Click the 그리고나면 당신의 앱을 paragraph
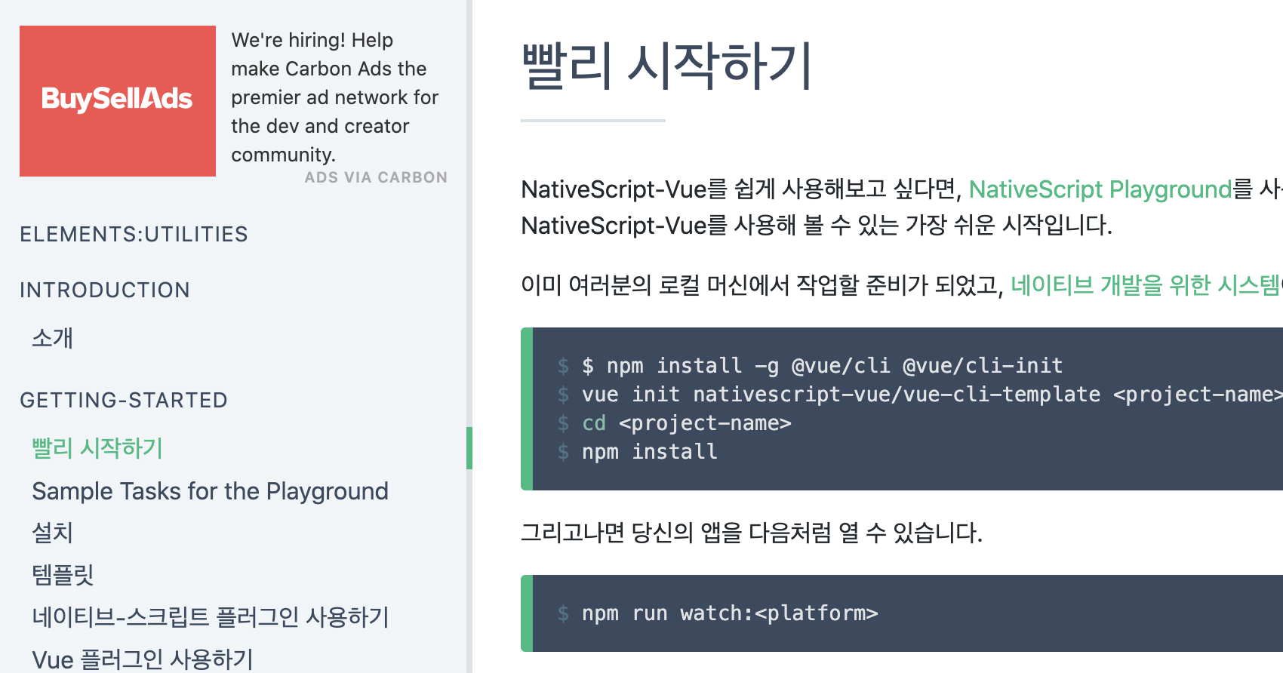This screenshot has height=673, width=1283. pyautogui.click(x=752, y=533)
